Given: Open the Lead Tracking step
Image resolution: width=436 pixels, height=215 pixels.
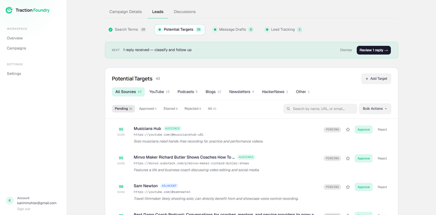Looking at the screenshot, I should [283, 29].
